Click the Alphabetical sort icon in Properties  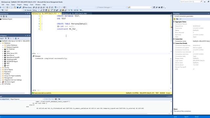pos(177,19)
